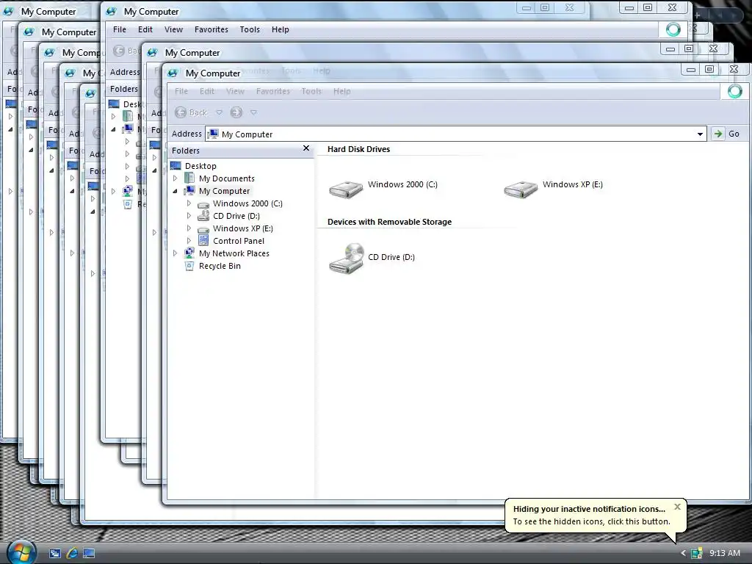The height and width of the screenshot is (564, 752).
Task: Click the throbber icon in front window
Action: (734, 91)
